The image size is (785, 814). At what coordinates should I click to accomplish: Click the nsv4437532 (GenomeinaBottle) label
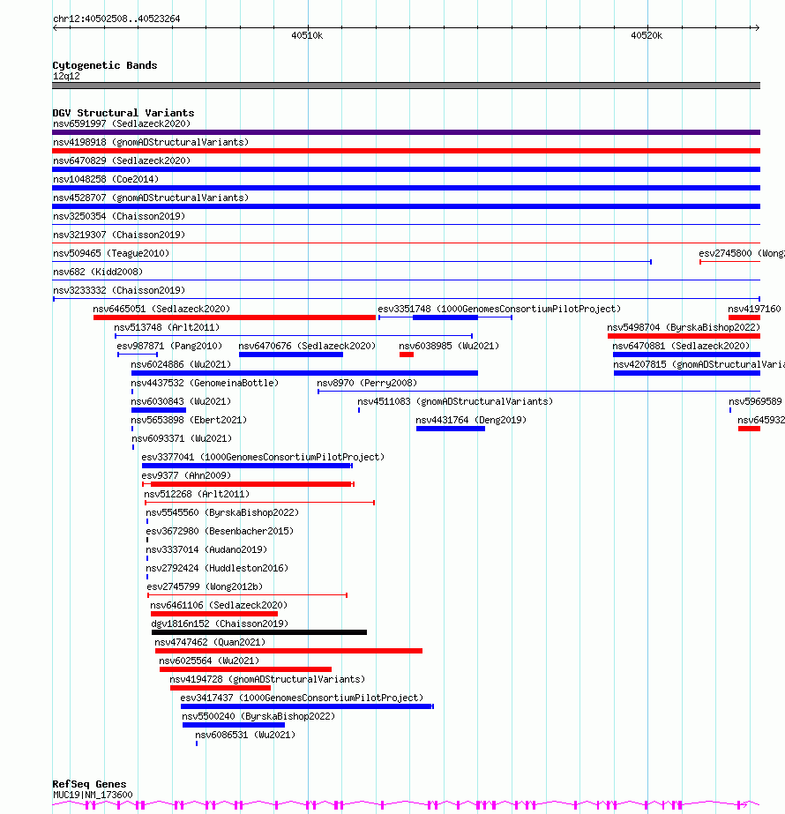click(x=205, y=383)
